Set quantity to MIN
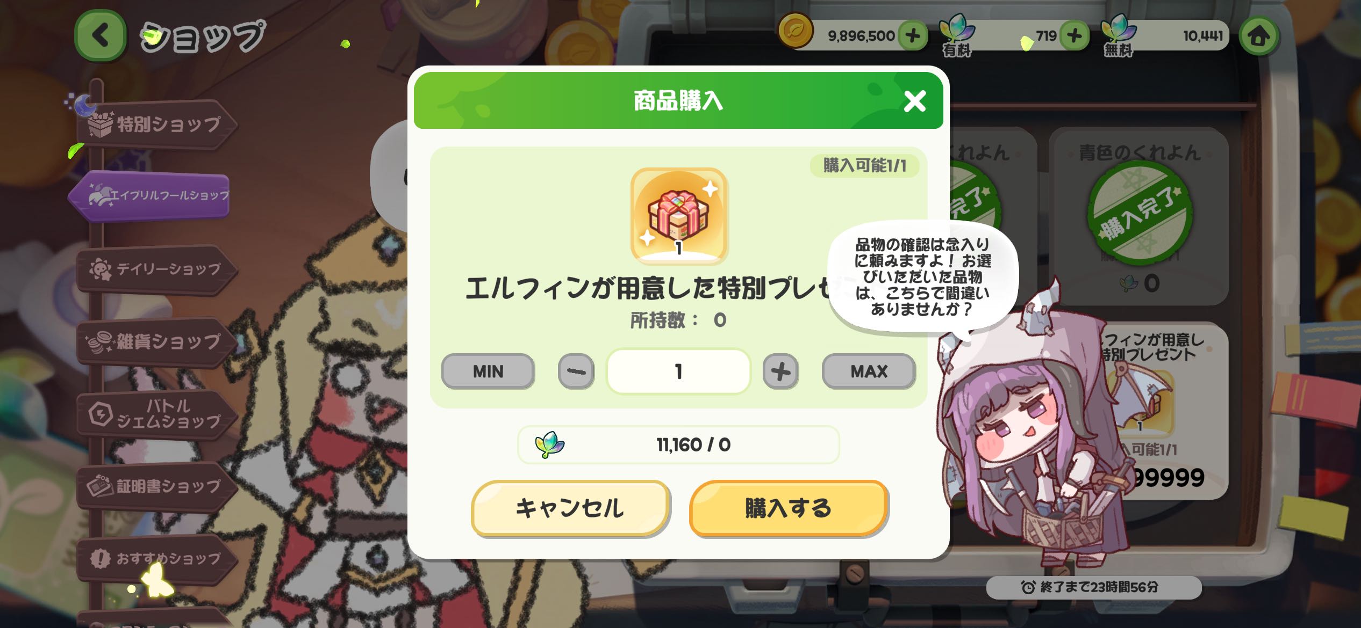1361x628 pixels. click(488, 371)
